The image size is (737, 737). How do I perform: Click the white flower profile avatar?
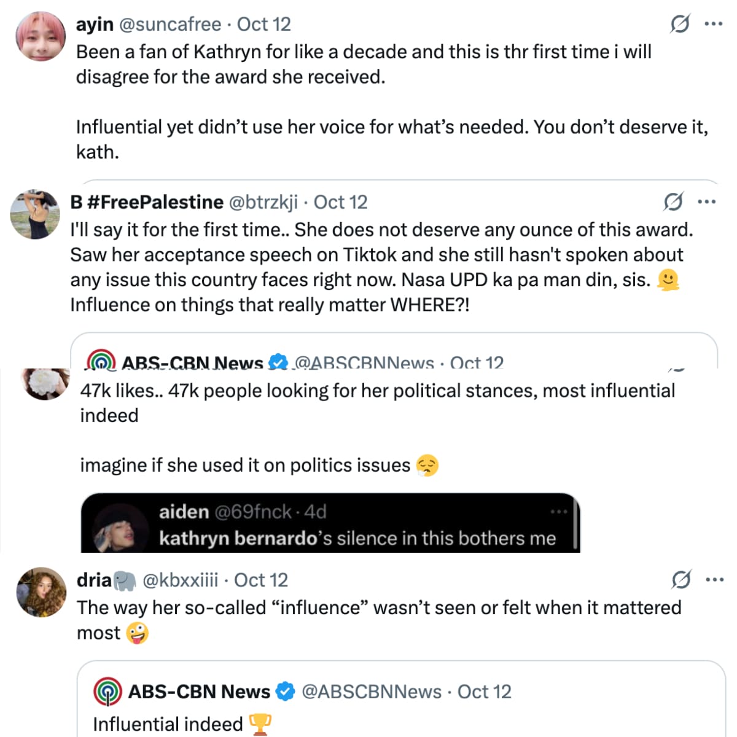[x=46, y=383]
